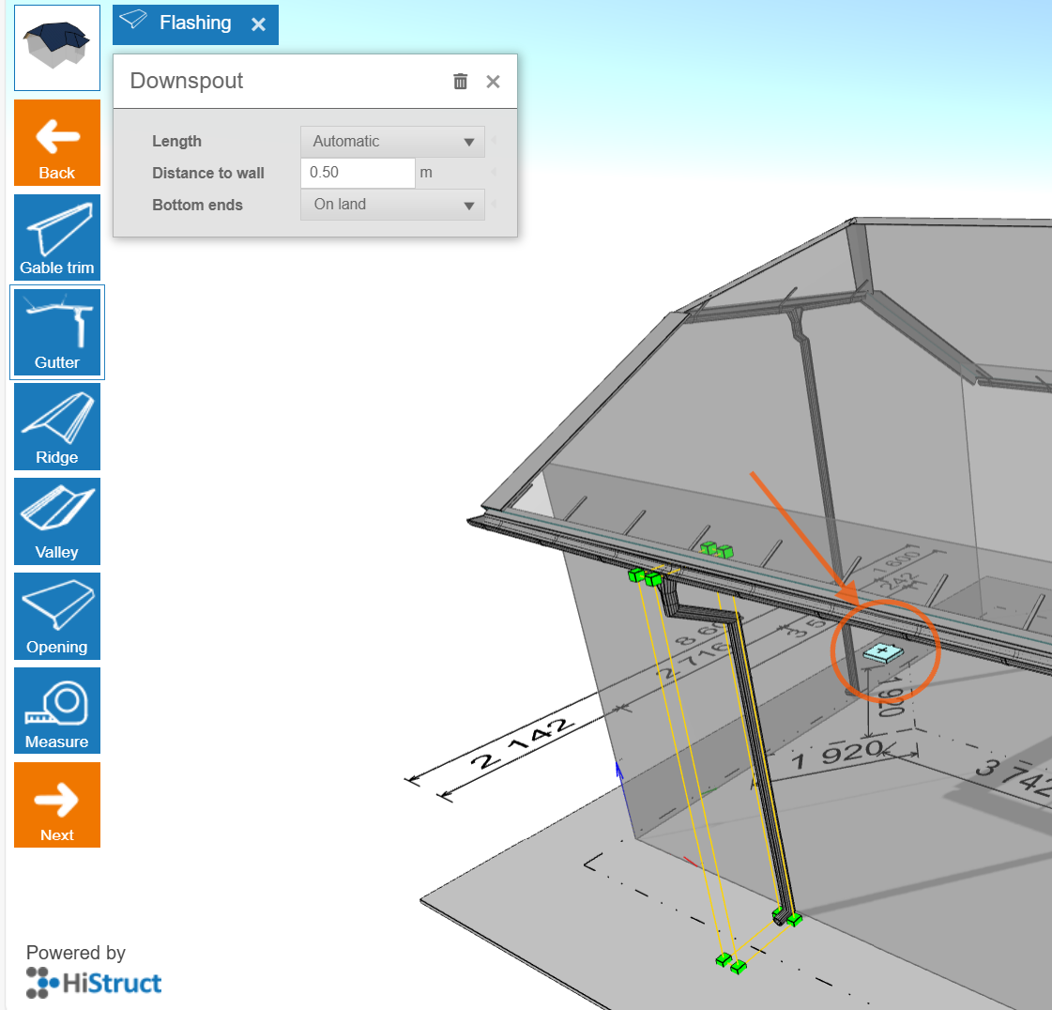Proceed with the Next arrow button
The width and height of the screenshot is (1052, 1010).
(x=57, y=805)
